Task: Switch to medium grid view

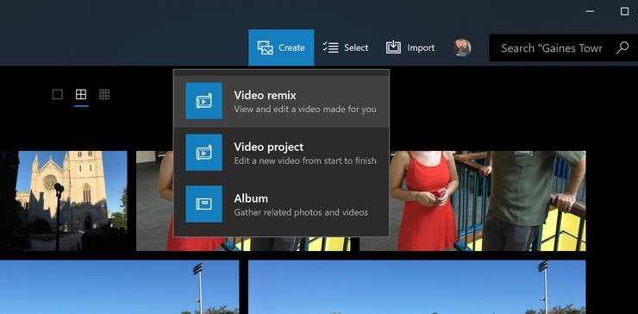Action: pos(81,95)
